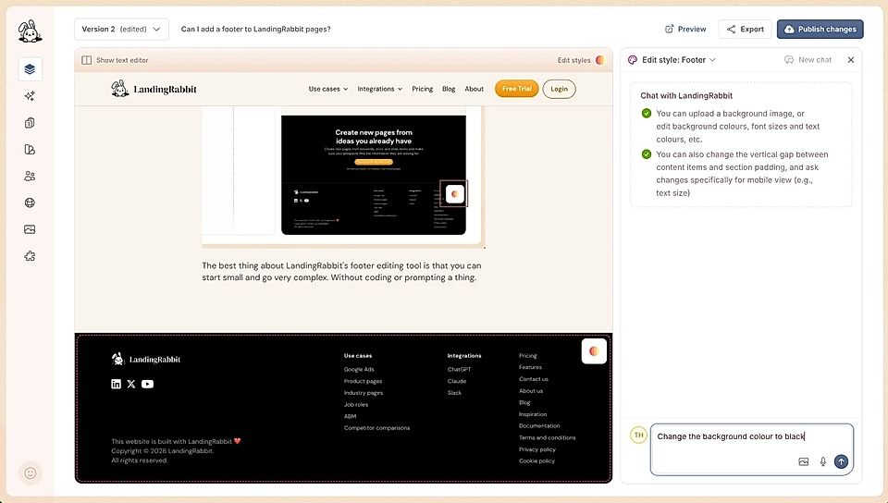Click the Free Trial button
888x503 pixels.
point(516,89)
